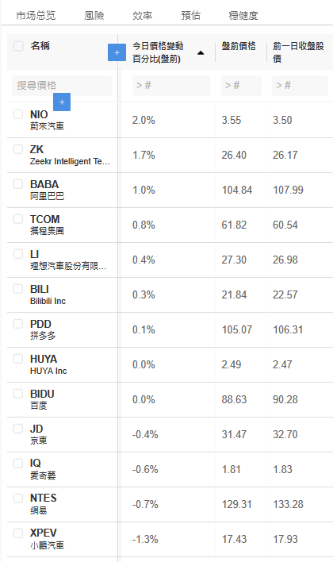Click the filter box under 今日價格變動百分比

click(171, 85)
